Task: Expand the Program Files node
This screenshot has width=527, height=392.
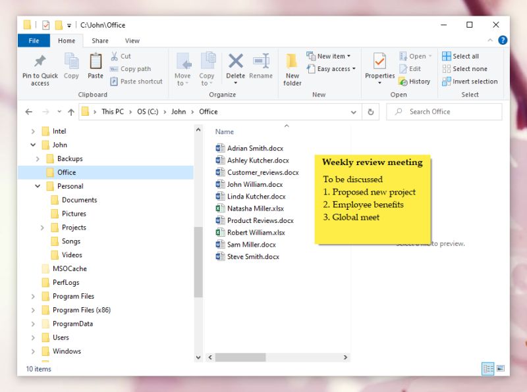Action: click(33, 297)
